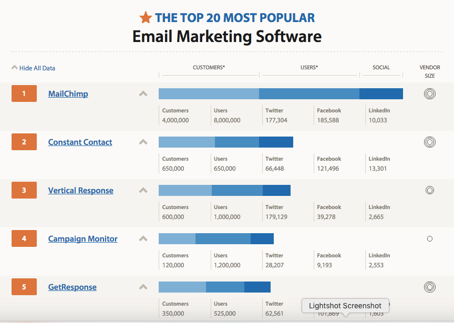Collapse the MailChimp row details chevron

pos(143,94)
